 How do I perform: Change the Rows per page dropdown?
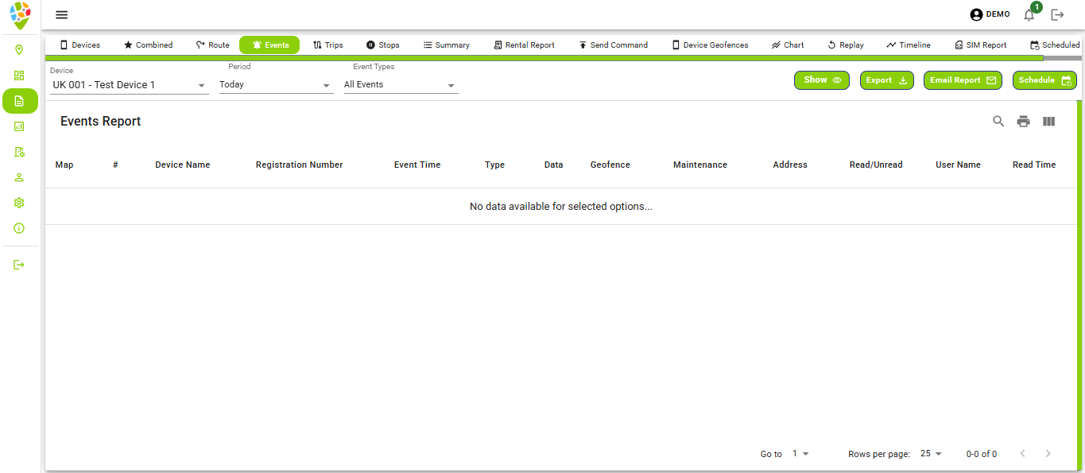coord(930,454)
